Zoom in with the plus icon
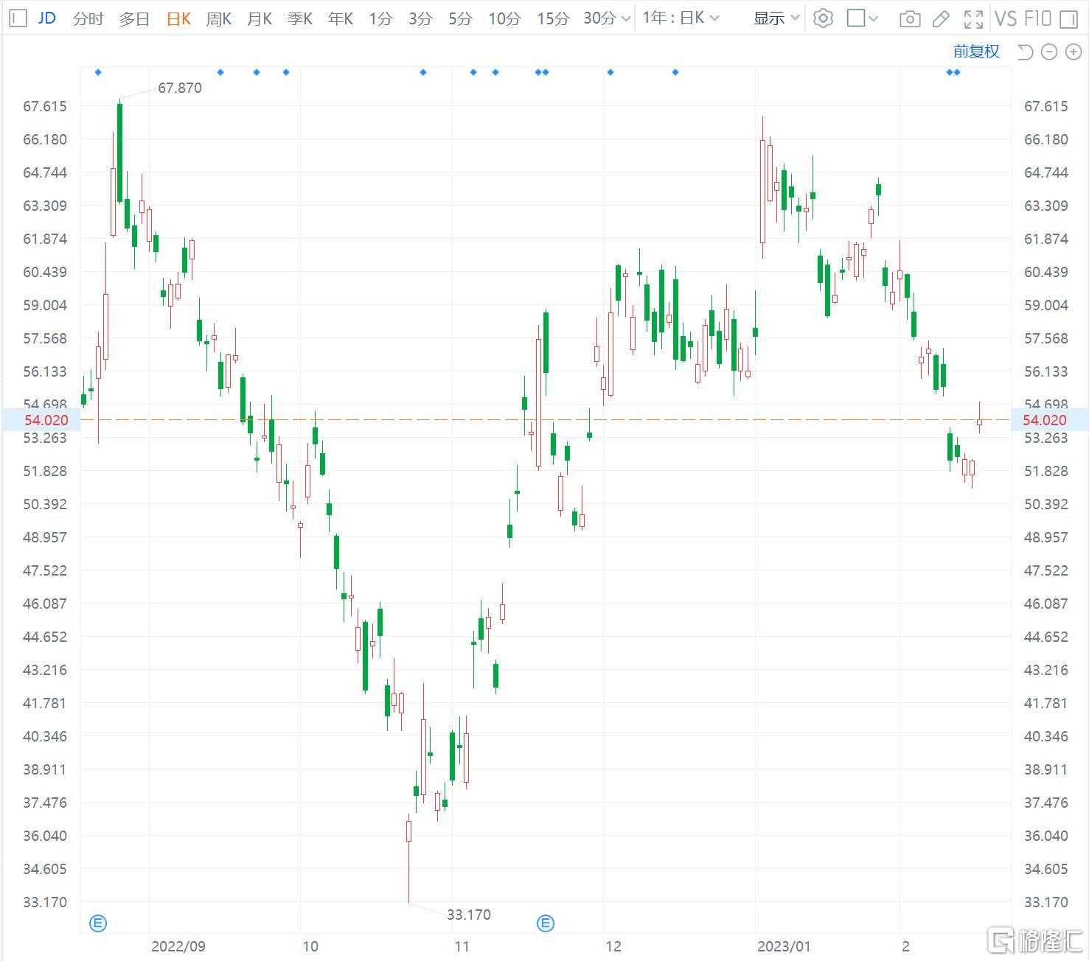The height and width of the screenshot is (961, 1089). (x=1073, y=52)
